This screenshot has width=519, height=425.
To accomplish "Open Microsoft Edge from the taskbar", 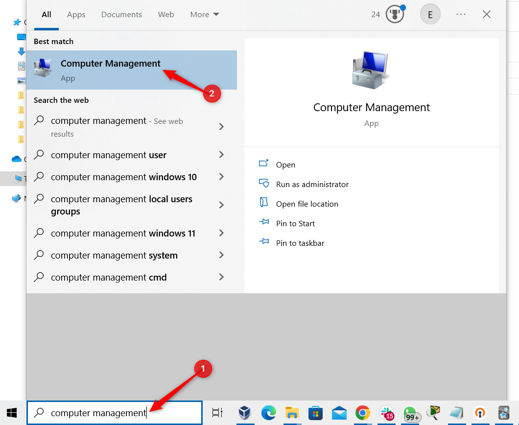I will [268, 413].
